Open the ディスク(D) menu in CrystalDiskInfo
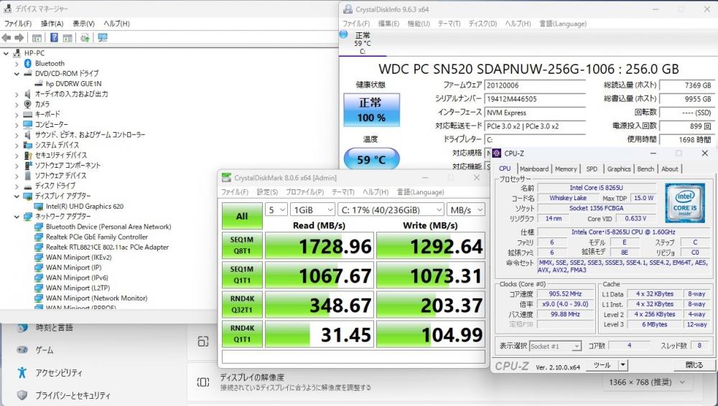This screenshot has width=718, height=406. 482,24
